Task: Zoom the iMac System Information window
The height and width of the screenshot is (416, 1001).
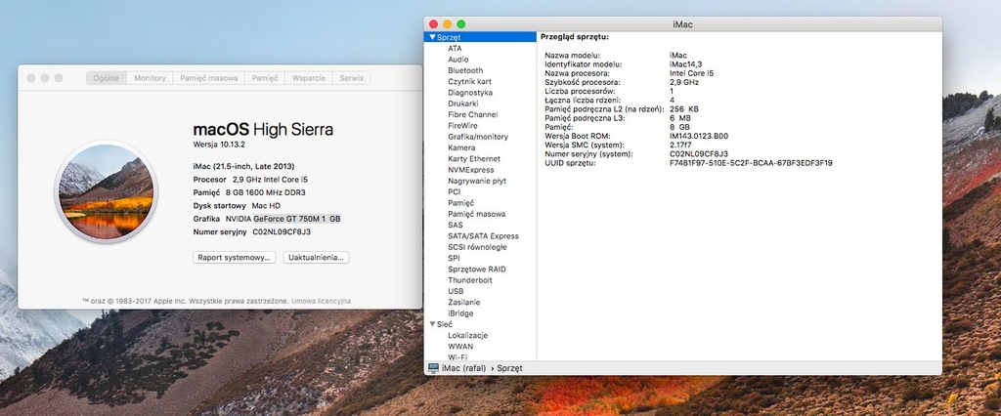Action: pyautogui.click(x=461, y=24)
